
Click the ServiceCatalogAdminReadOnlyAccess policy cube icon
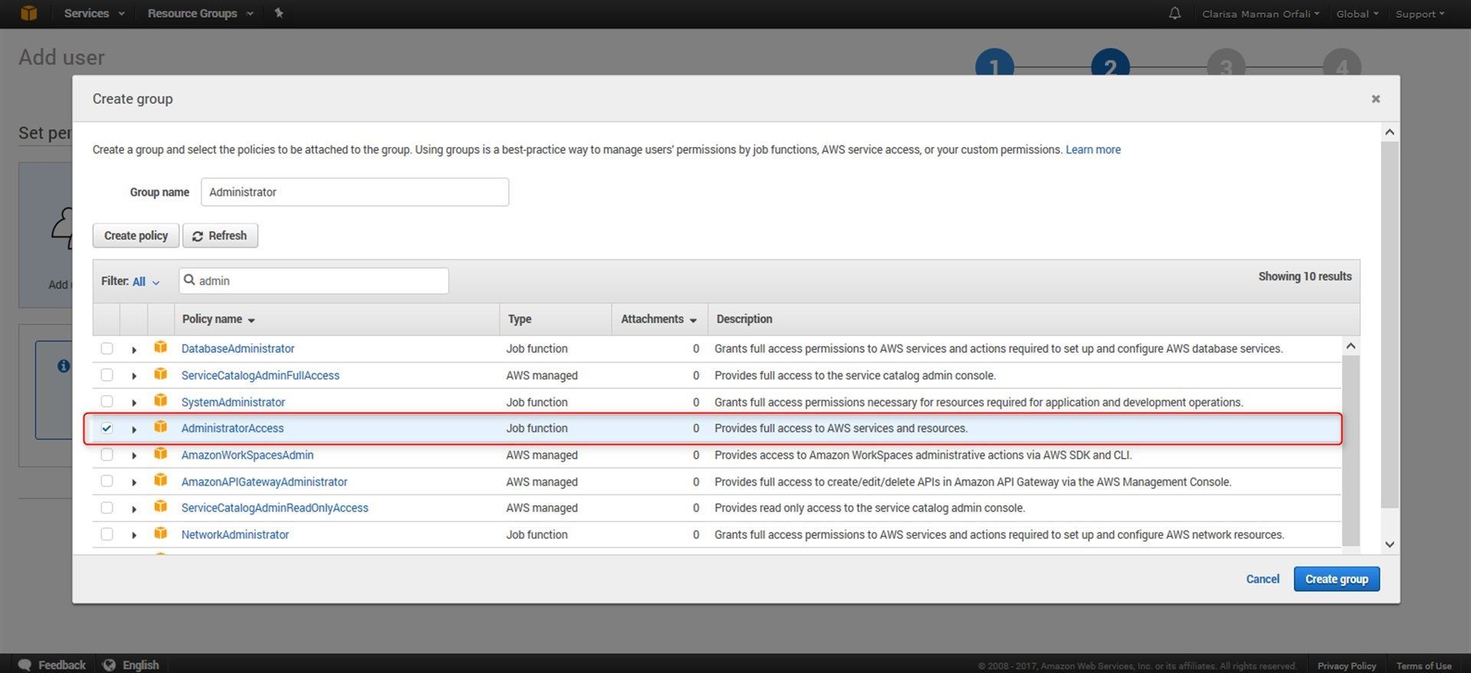coord(160,507)
